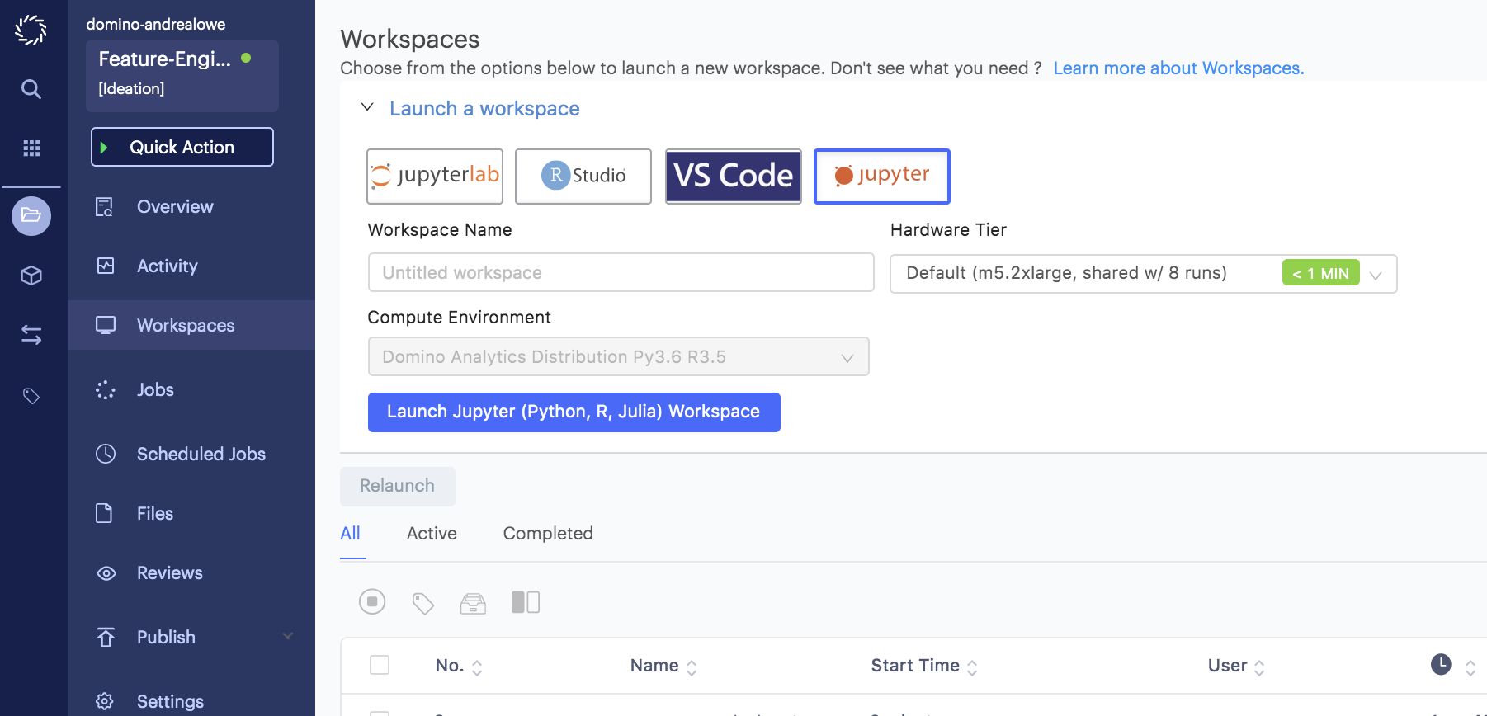Switch to the All tab

click(351, 534)
